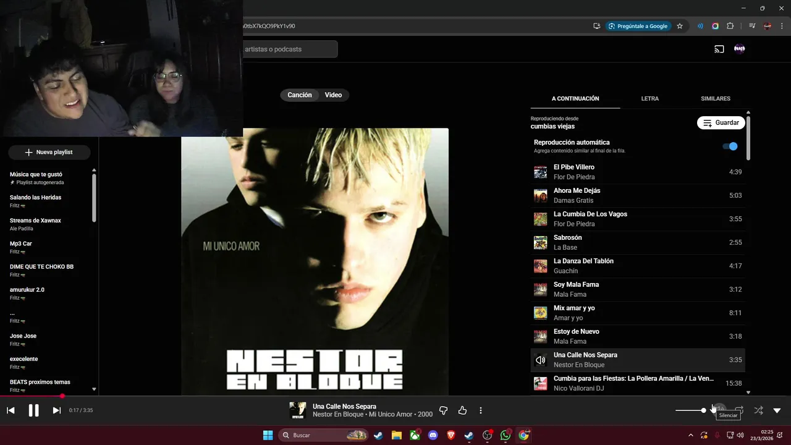Image resolution: width=791 pixels, height=445 pixels.
Task: Open Discord from the taskbar
Action: 433,435
